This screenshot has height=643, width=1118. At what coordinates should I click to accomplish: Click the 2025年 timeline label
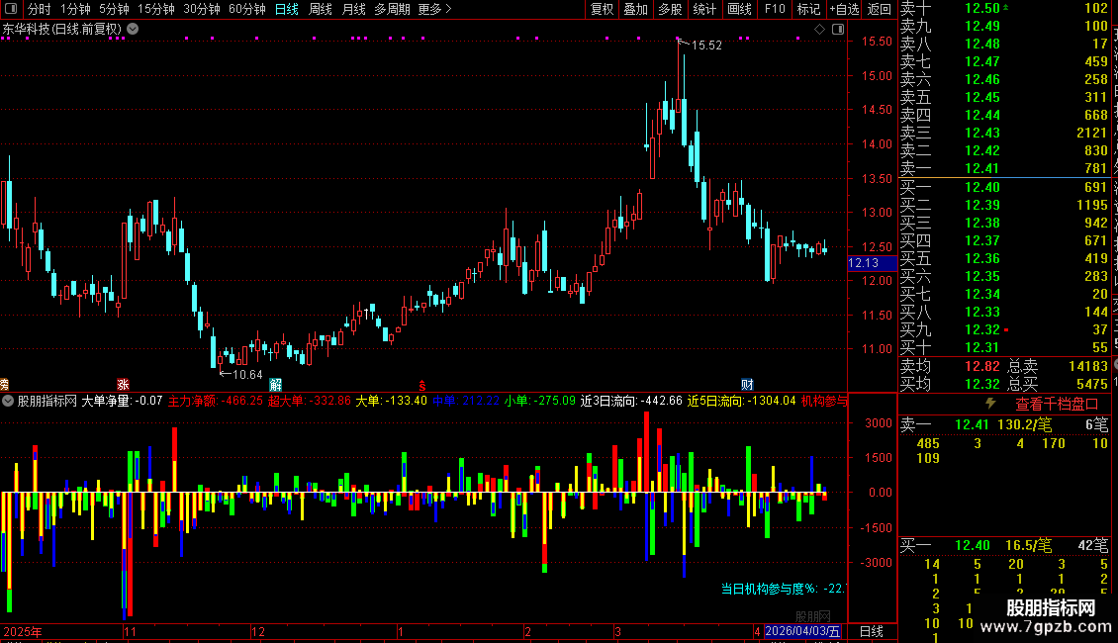(23, 631)
